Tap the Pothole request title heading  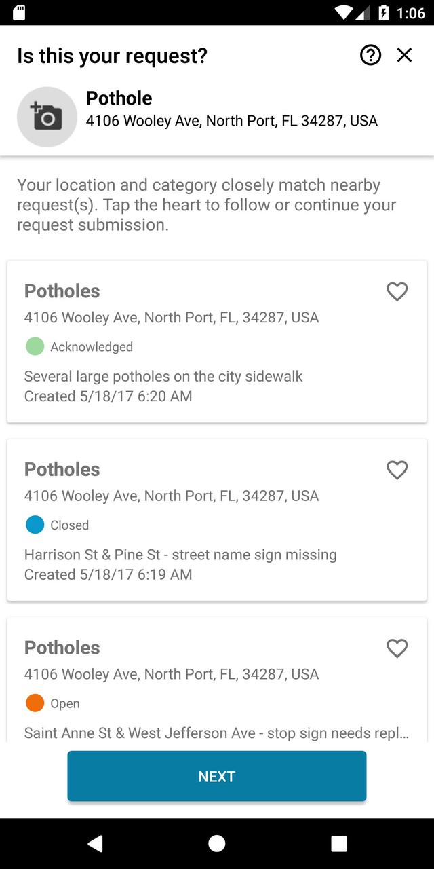(x=119, y=98)
